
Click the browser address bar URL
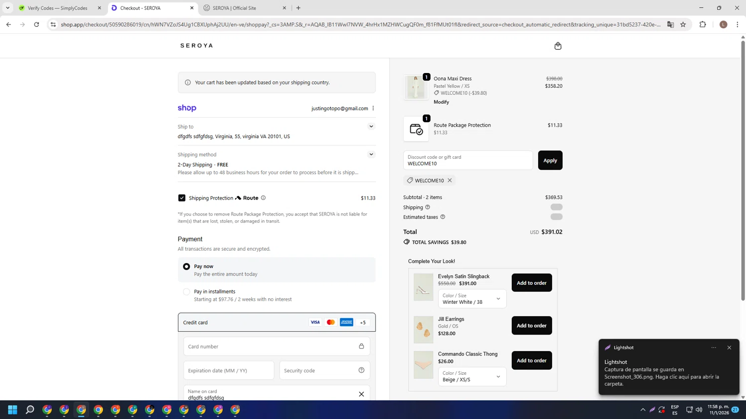point(361,24)
